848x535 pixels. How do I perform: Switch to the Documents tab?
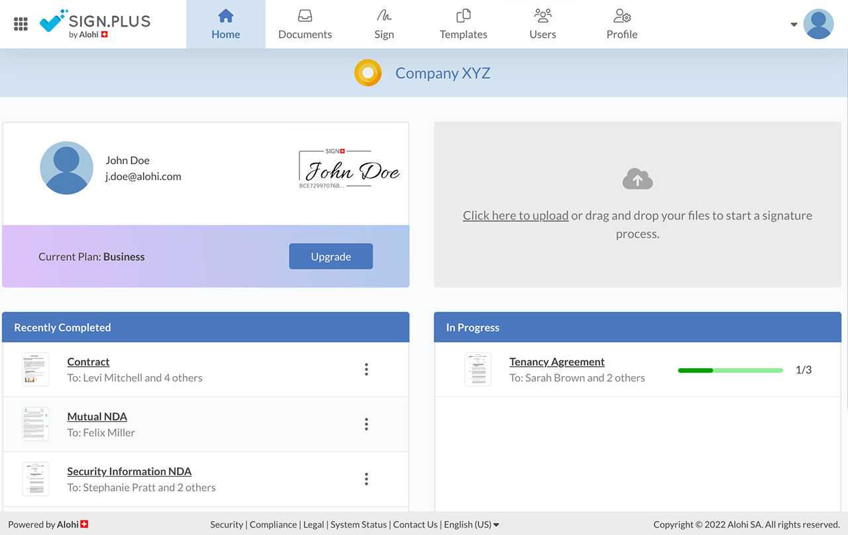305,24
